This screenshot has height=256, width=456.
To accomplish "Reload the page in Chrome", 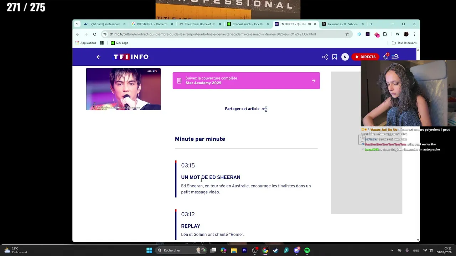I will click(x=95, y=34).
